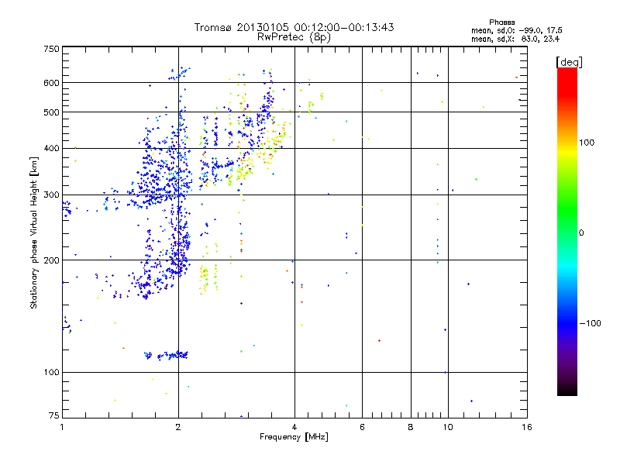Screen dimensions: 620x465
Task: Click the plot title 'Tromsø 20130105 00:12:00-00:13:43'
Action: (x=294, y=27)
